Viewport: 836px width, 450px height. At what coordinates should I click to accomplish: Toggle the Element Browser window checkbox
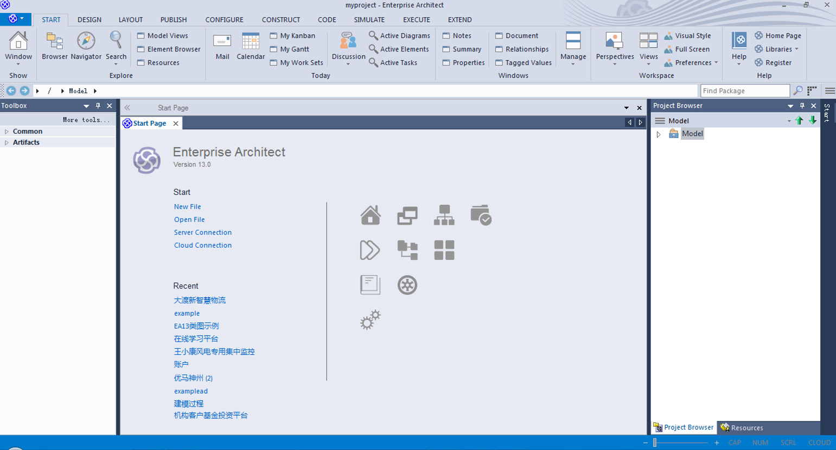click(141, 49)
